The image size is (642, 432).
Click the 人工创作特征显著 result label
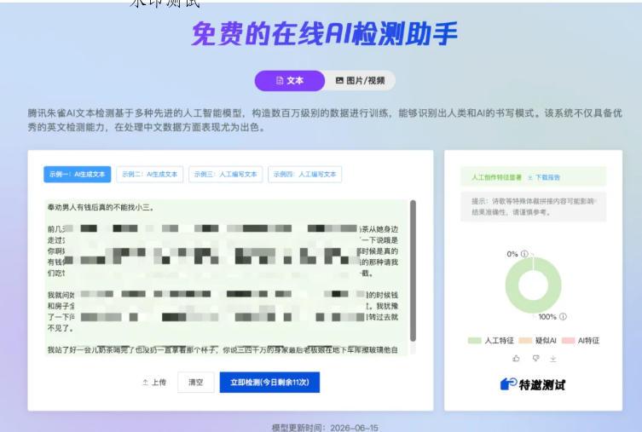pos(497,177)
